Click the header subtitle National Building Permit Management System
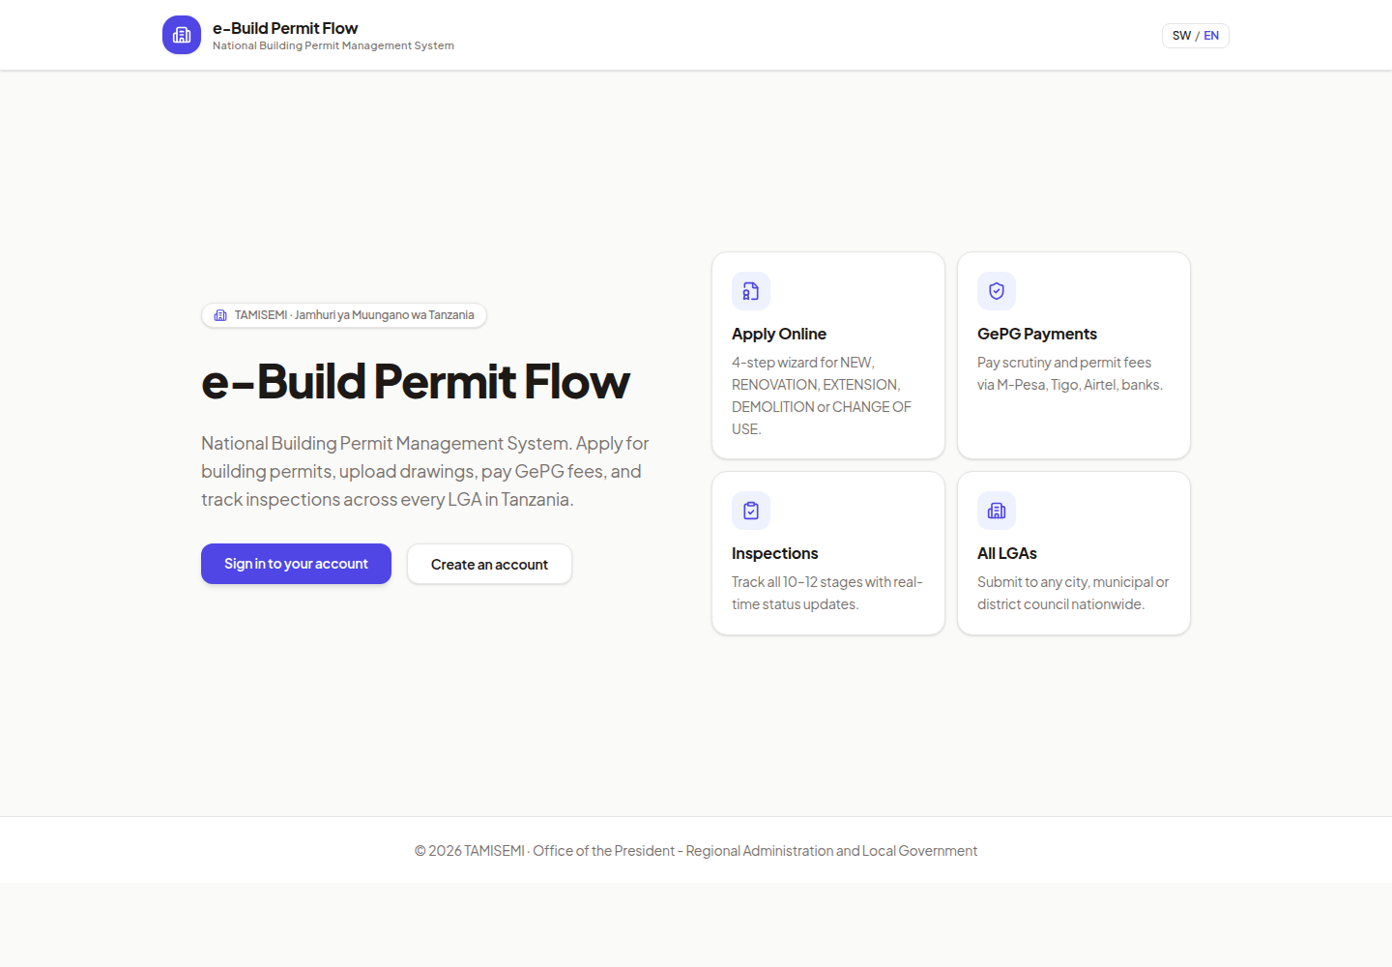This screenshot has width=1392, height=967. [333, 45]
